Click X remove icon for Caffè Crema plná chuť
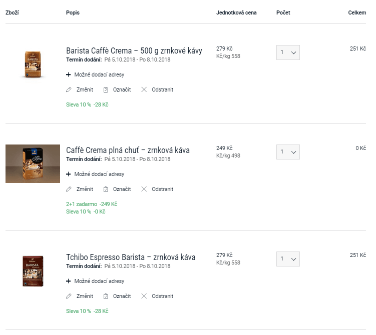The image size is (376, 335). (x=144, y=189)
